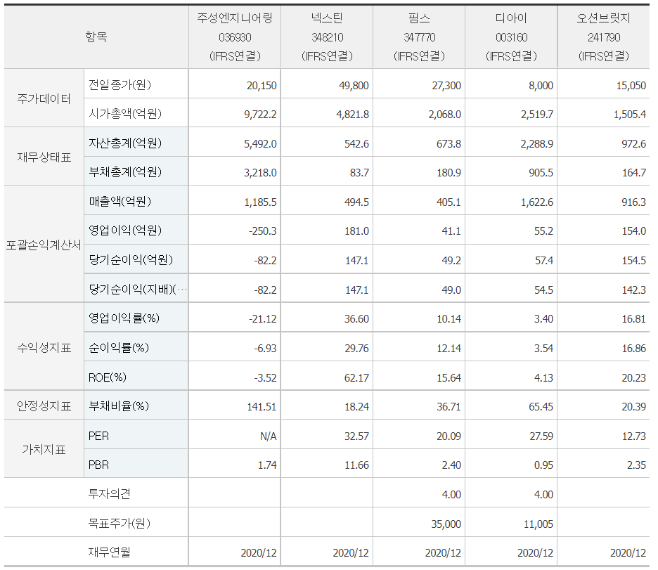This screenshot has height=570, width=658.
Task: Click PBR value 0.95
Action: pos(543,465)
